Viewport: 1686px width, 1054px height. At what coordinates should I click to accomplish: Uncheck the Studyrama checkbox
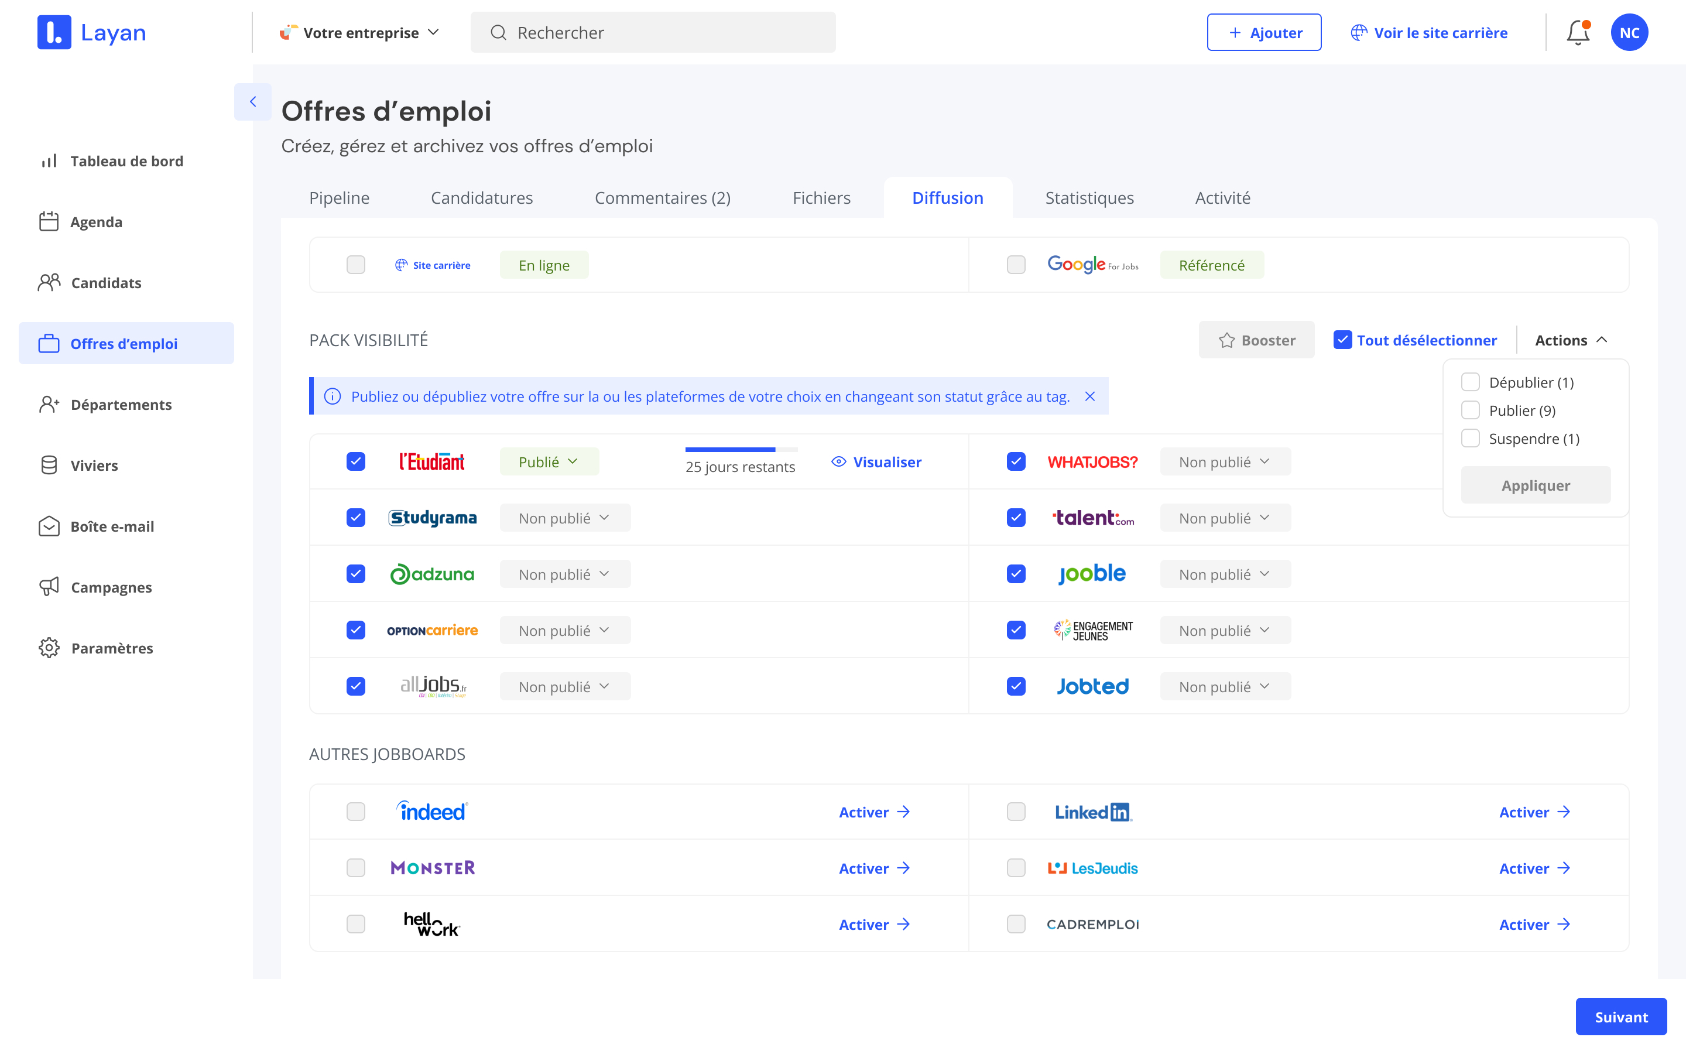(356, 518)
